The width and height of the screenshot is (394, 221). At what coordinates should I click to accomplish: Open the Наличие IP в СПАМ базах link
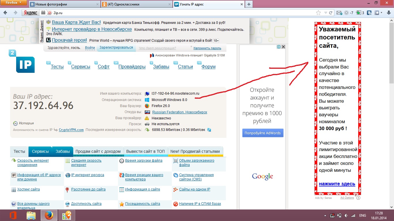(x=200, y=204)
